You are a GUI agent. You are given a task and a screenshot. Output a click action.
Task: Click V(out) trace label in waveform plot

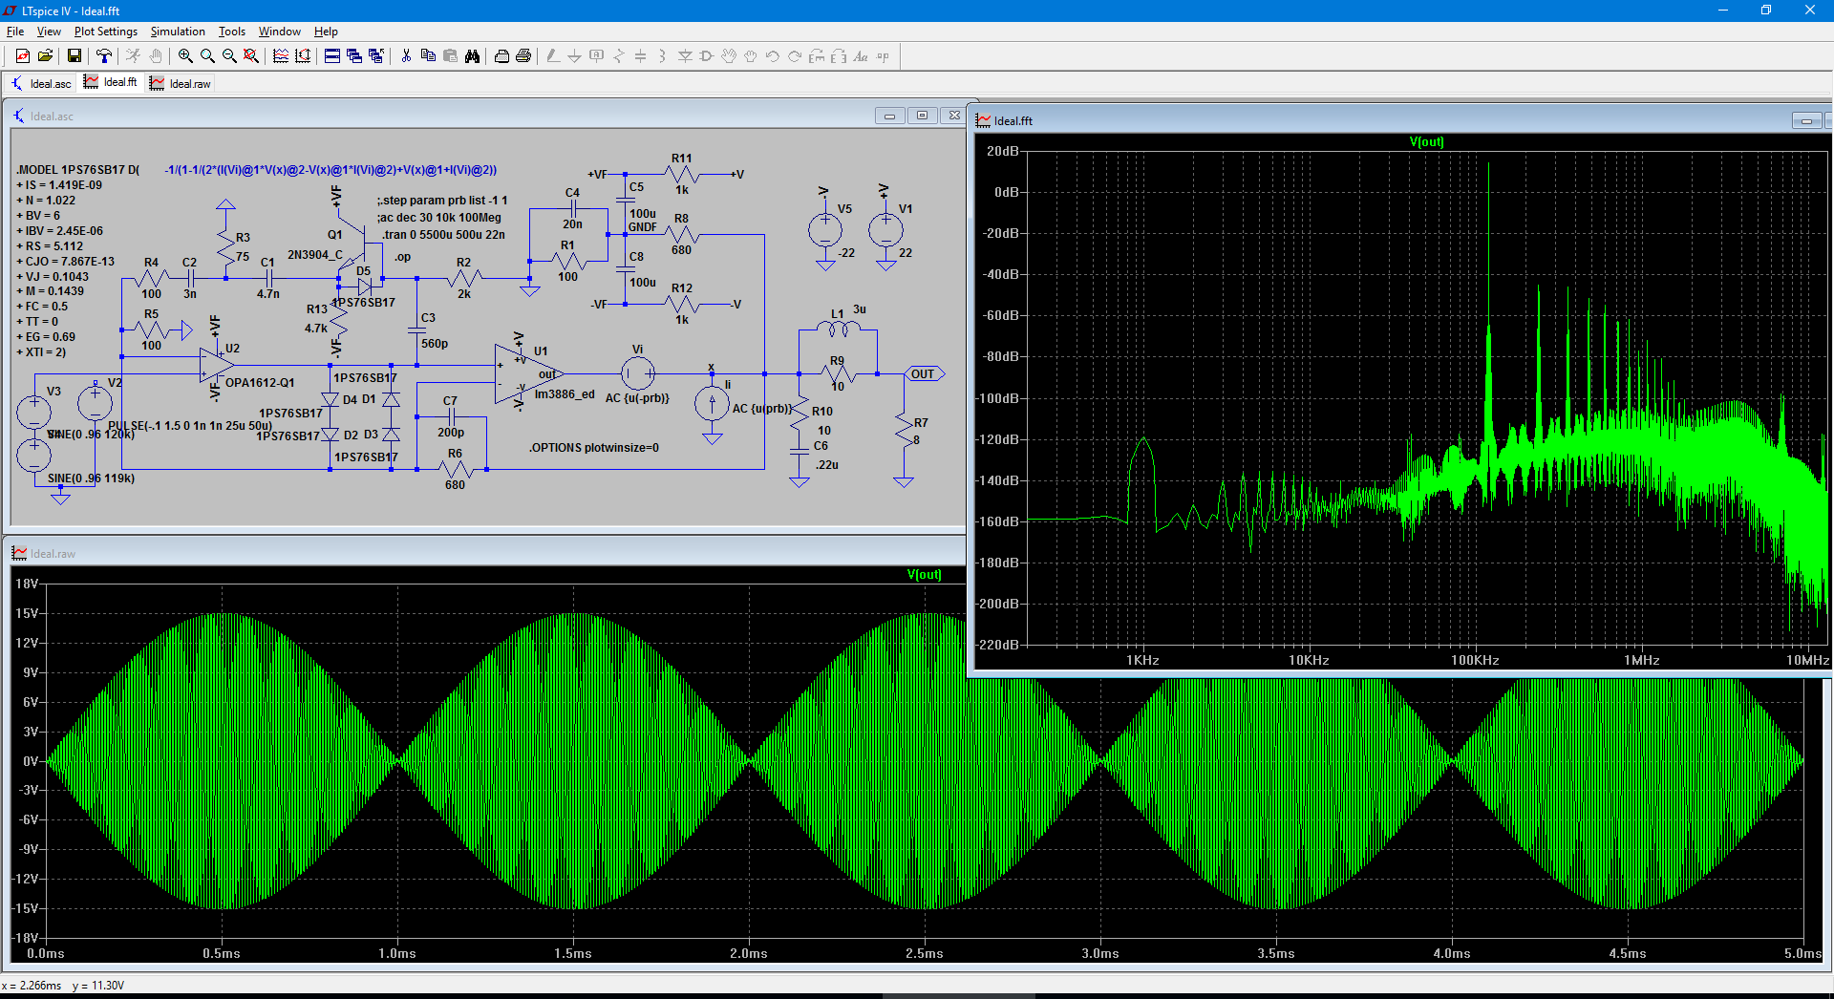point(924,574)
